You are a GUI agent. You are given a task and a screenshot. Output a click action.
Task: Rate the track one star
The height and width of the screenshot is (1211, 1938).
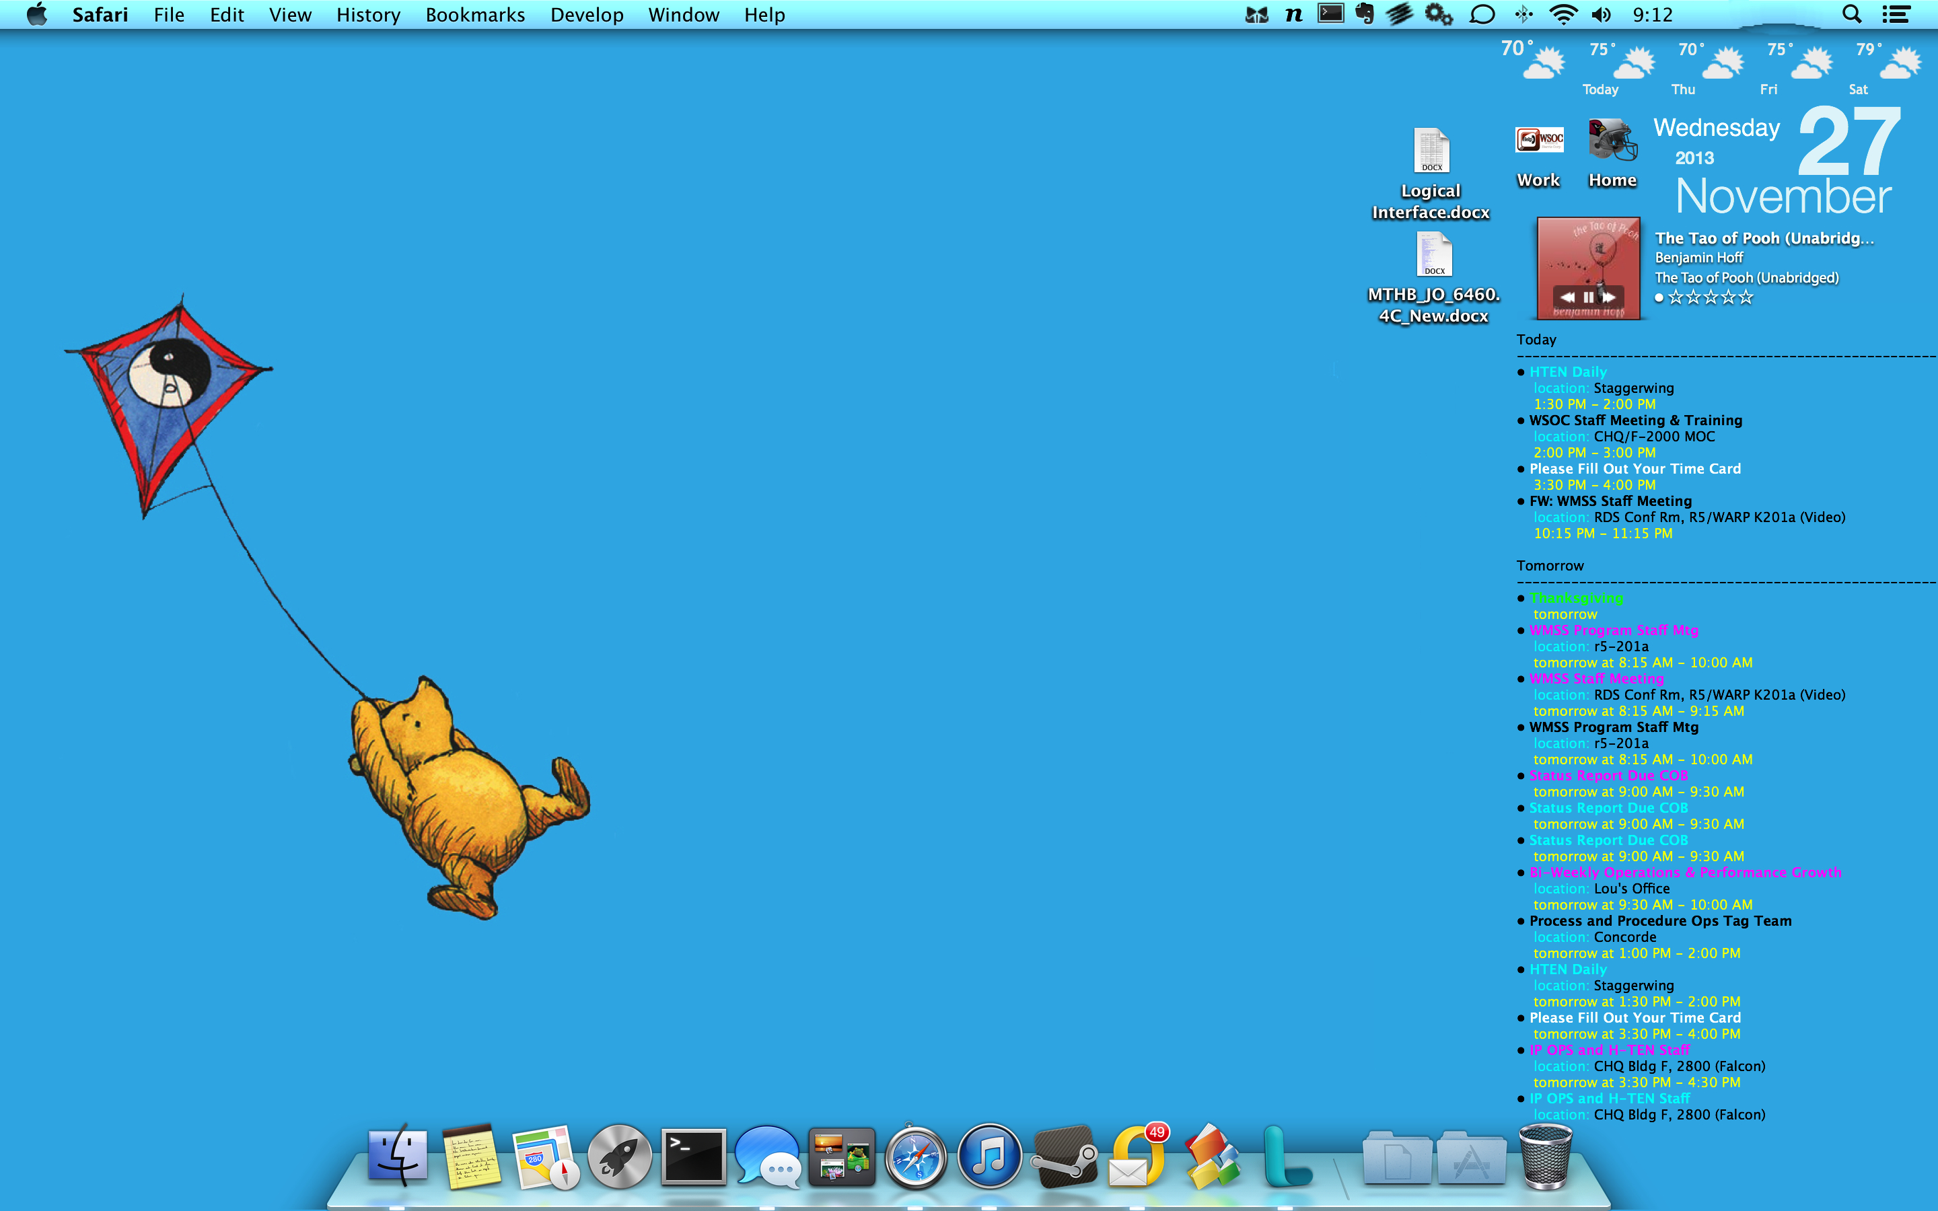coord(1676,298)
